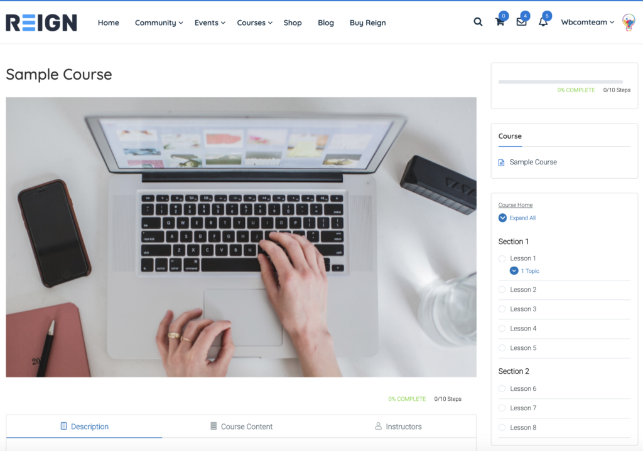Image resolution: width=643 pixels, height=451 pixels.
Task: Click the laptop course featured image
Action: 241,236
